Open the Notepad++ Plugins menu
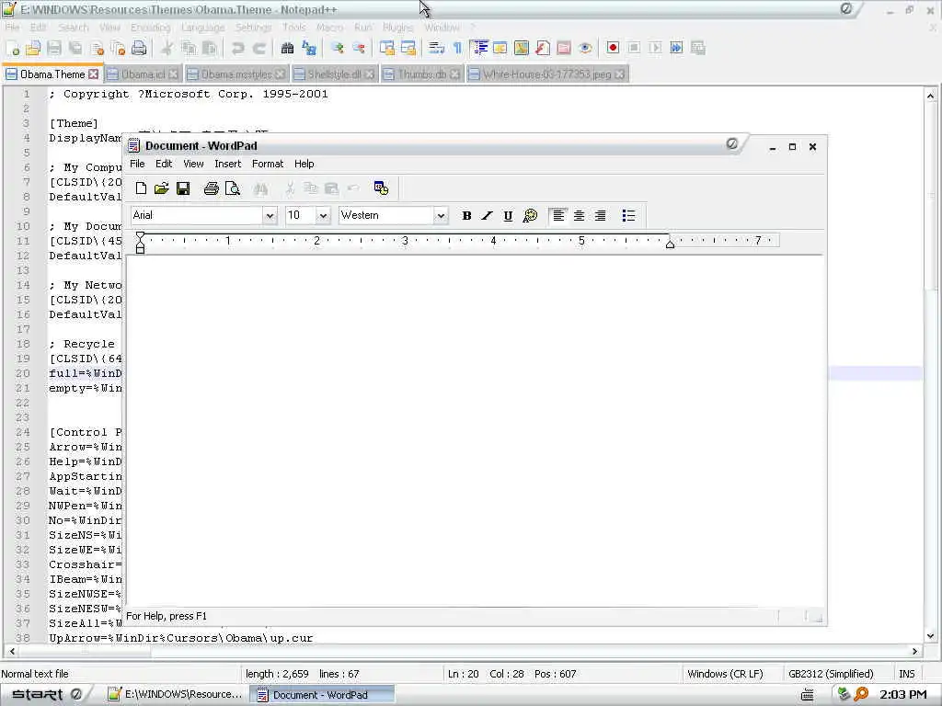Viewport: 942px width, 706px height. [x=397, y=28]
